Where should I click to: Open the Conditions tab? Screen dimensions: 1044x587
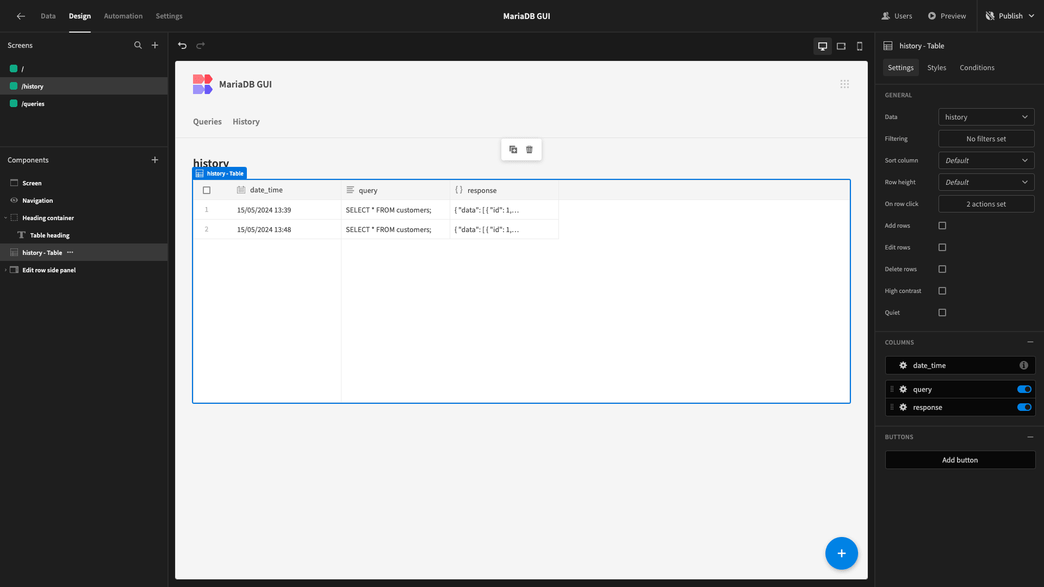(977, 67)
